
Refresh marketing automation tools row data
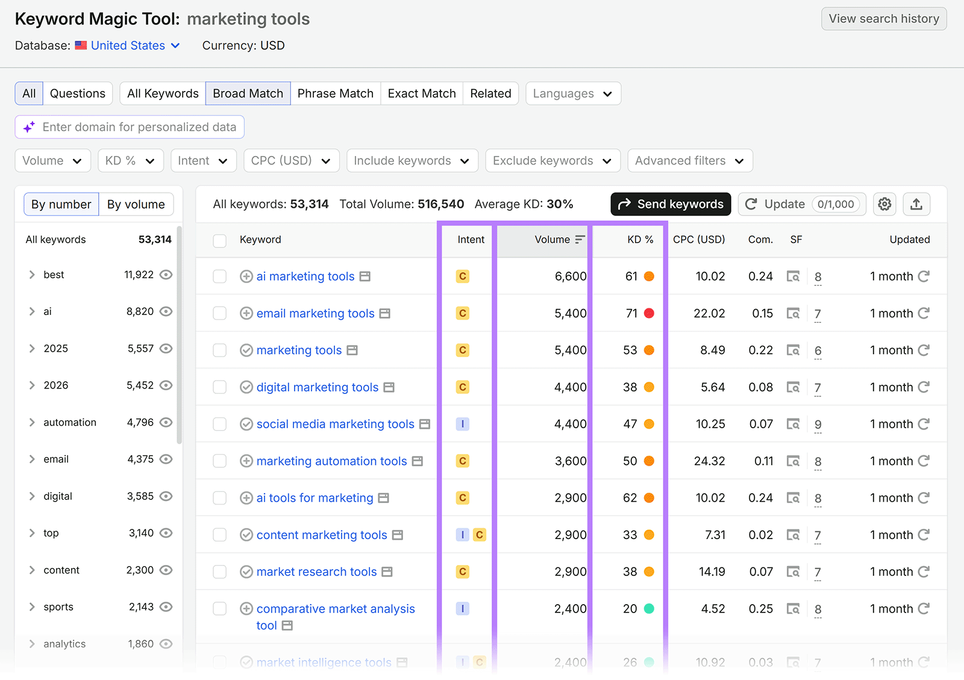(924, 461)
